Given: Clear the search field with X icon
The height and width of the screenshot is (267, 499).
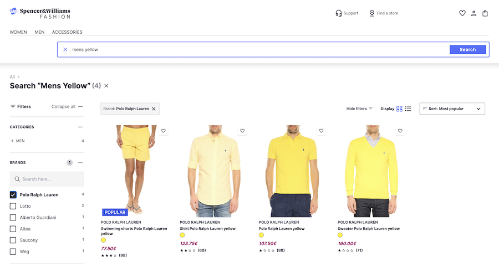Looking at the screenshot, I should 65,49.
